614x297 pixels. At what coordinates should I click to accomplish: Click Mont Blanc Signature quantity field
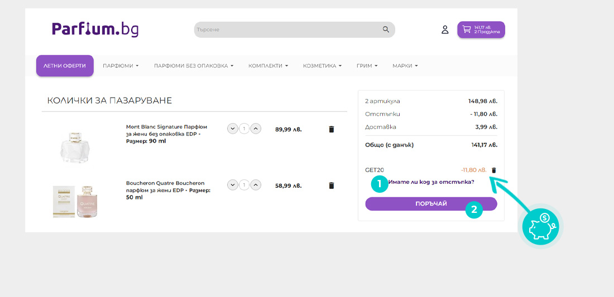click(x=244, y=129)
